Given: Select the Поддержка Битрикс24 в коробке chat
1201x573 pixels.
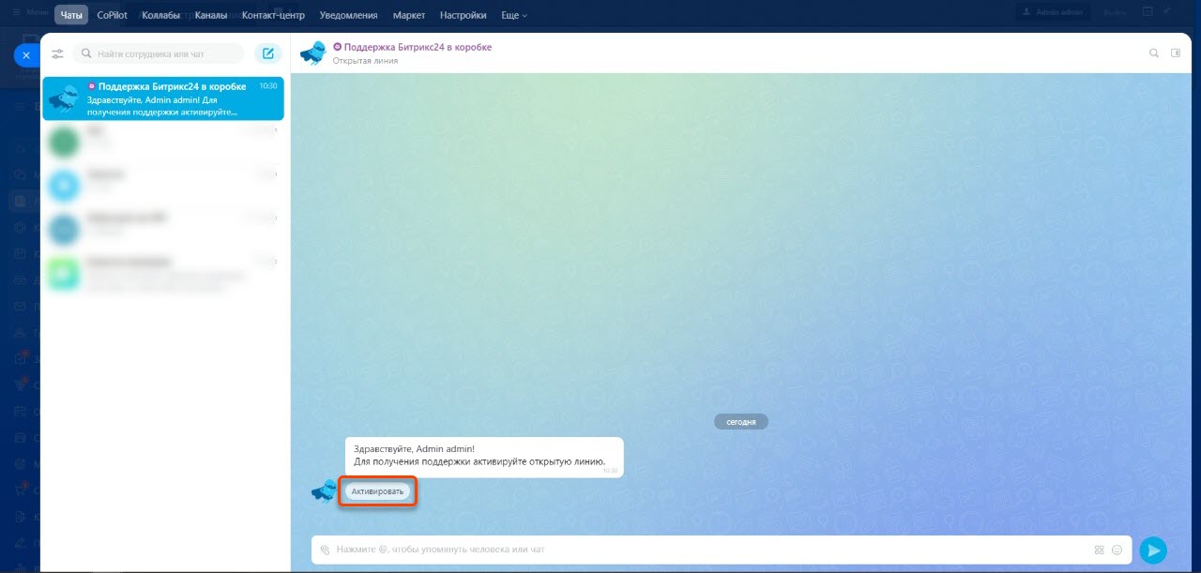Looking at the screenshot, I should coord(162,98).
